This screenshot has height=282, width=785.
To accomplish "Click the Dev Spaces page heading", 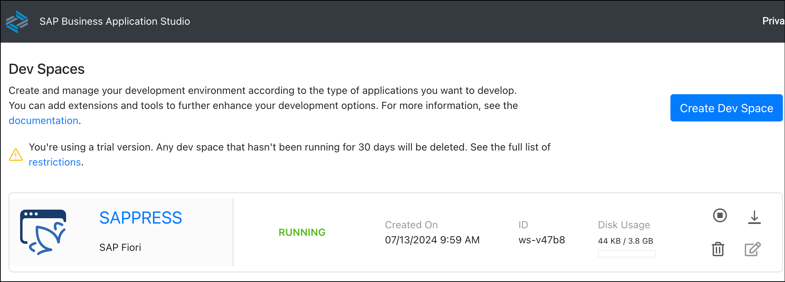I will [47, 69].
